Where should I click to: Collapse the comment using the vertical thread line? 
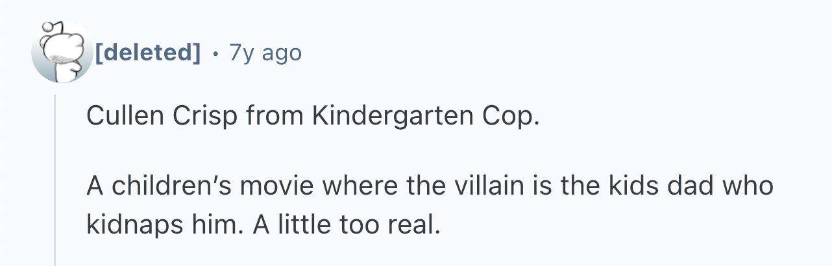click(55, 182)
